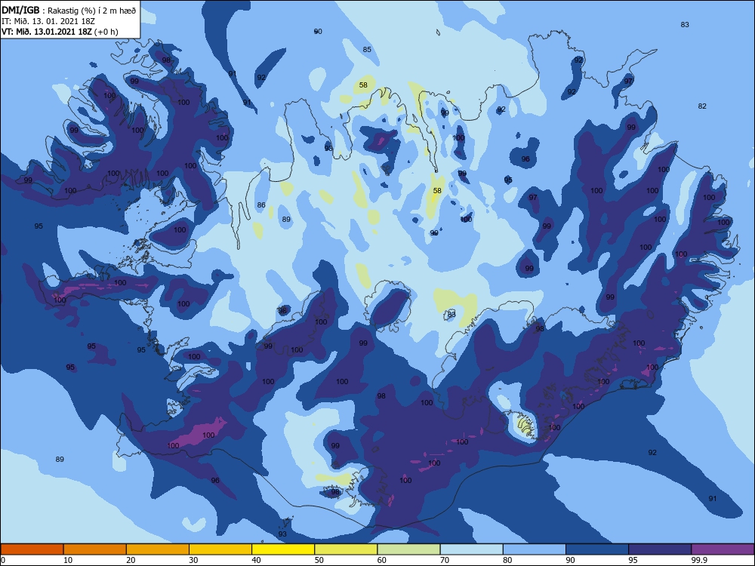Click the orange 10–20 legend swatch
755x566 pixels.
[x=95, y=549]
